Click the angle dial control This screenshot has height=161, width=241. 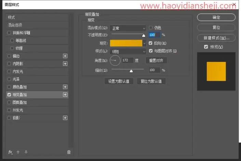click(x=115, y=61)
